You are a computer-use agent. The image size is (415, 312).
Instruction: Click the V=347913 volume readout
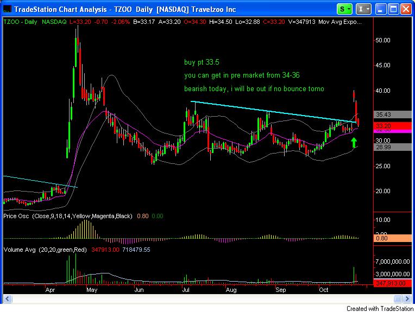pyautogui.click(x=301, y=22)
